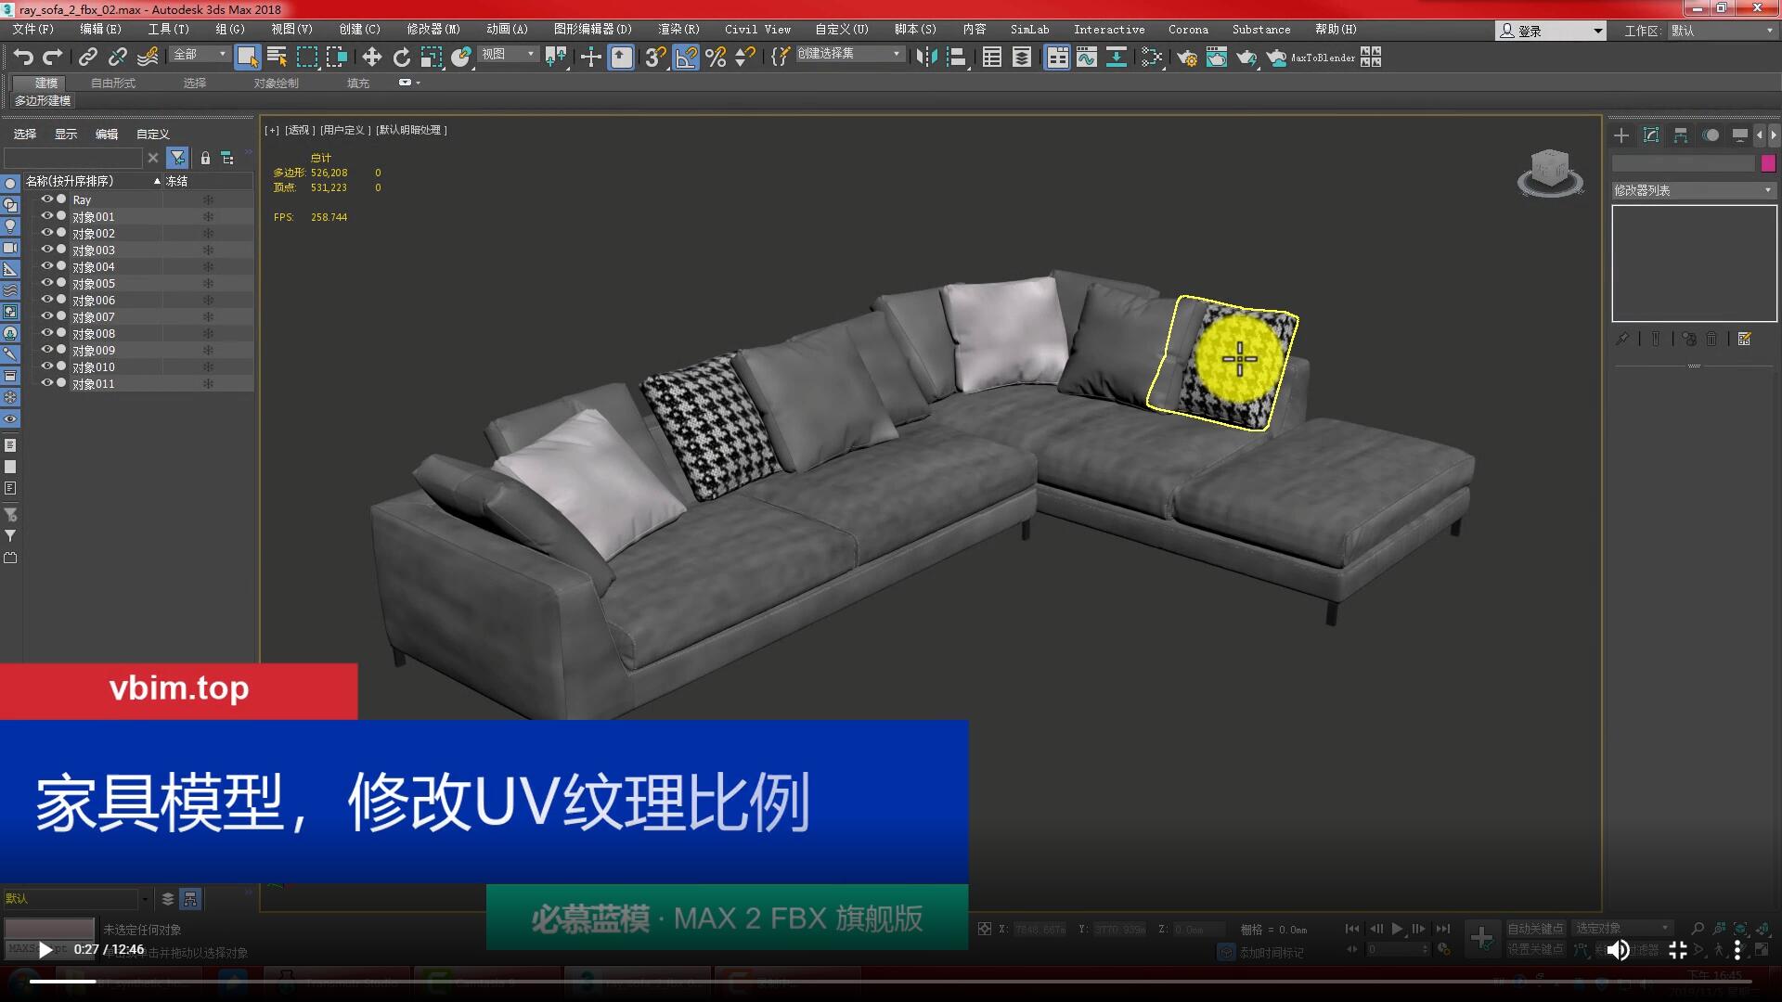Toggle visibility of 对象011
This screenshot has height=1002, width=1782.
46,383
